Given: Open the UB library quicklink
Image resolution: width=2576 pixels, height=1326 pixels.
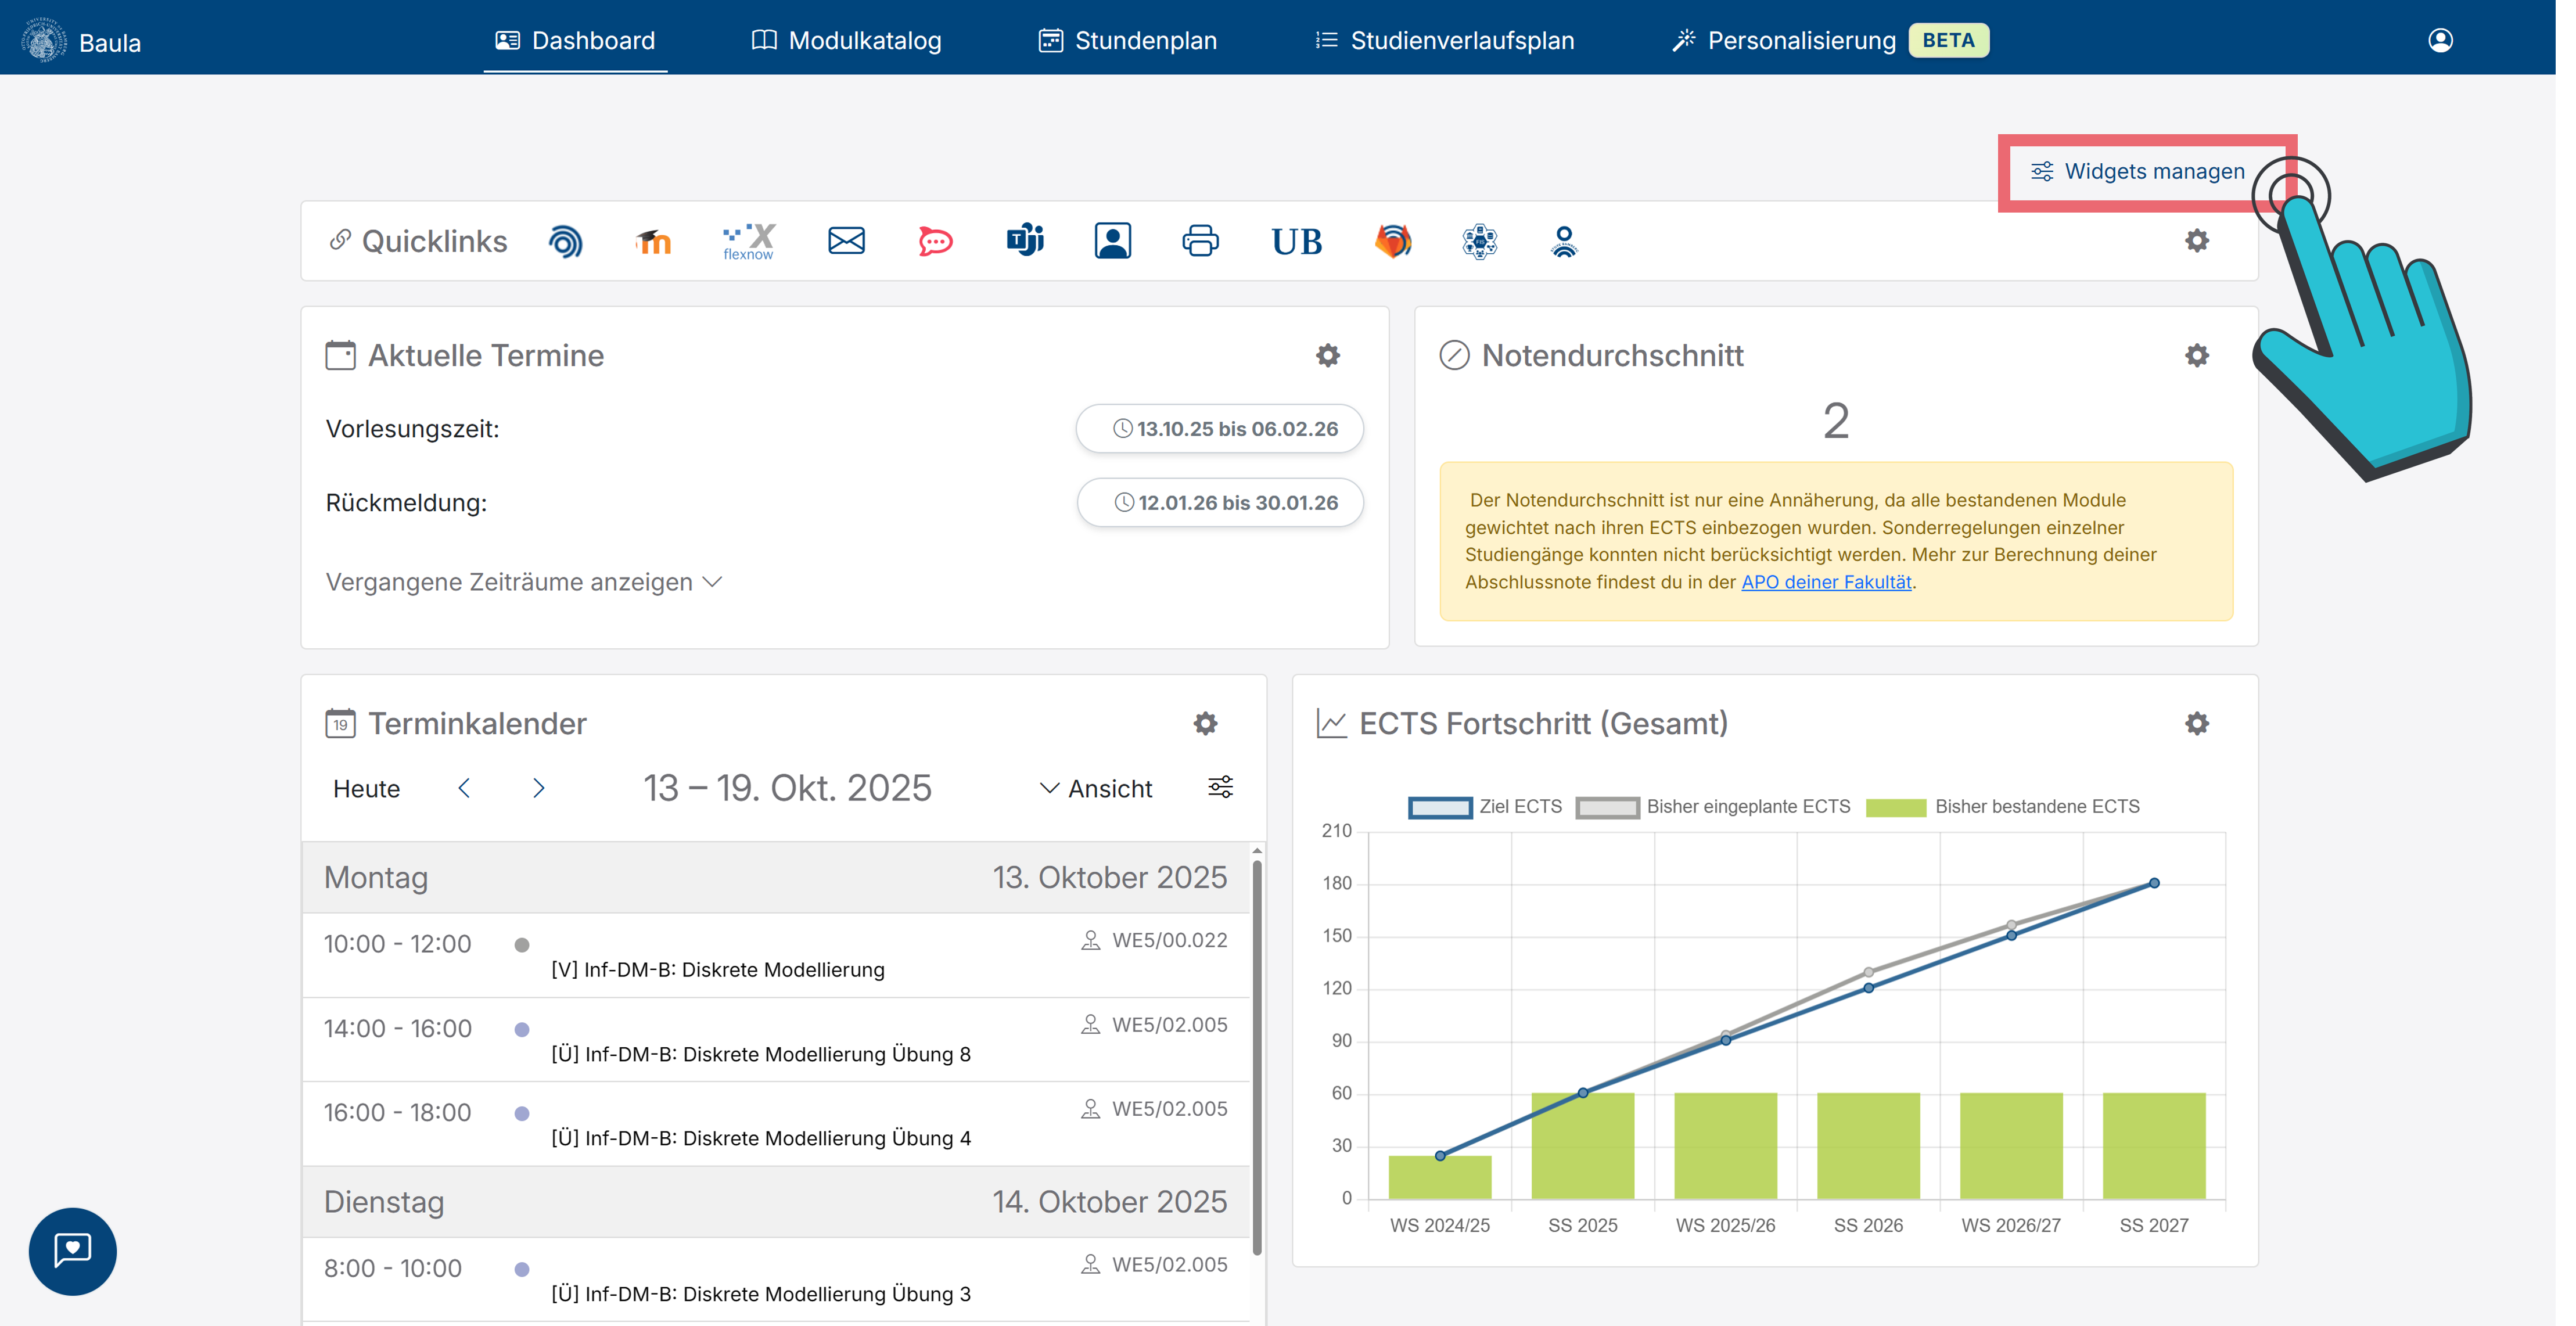Looking at the screenshot, I should coord(1296,242).
